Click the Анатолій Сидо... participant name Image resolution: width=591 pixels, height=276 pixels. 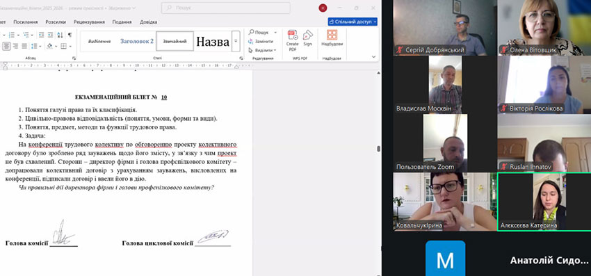coord(549,261)
